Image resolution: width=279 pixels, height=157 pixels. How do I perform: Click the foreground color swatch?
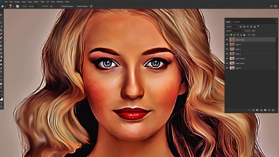pos(1,98)
